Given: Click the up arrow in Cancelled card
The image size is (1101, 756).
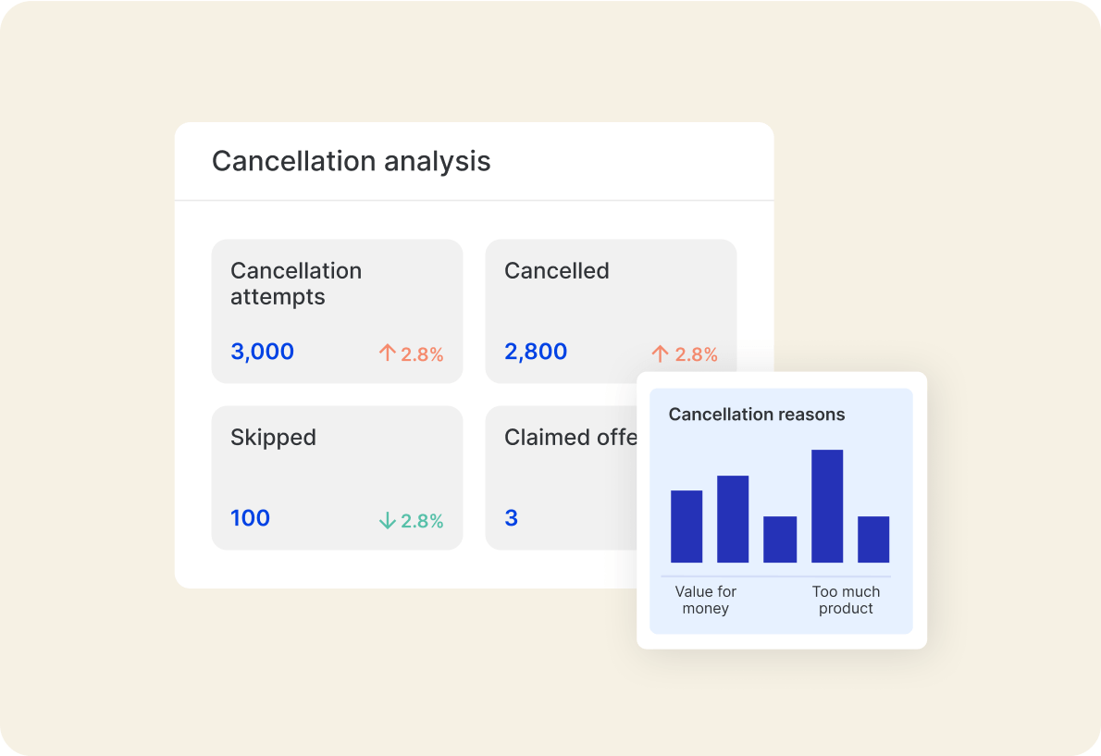Looking at the screenshot, I should click(660, 353).
